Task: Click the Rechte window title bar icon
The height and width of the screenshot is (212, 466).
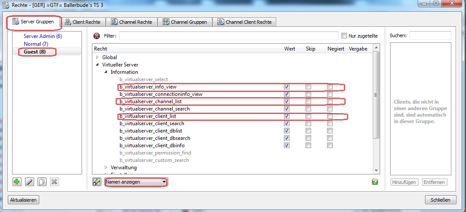Action: pyautogui.click(x=5, y=5)
